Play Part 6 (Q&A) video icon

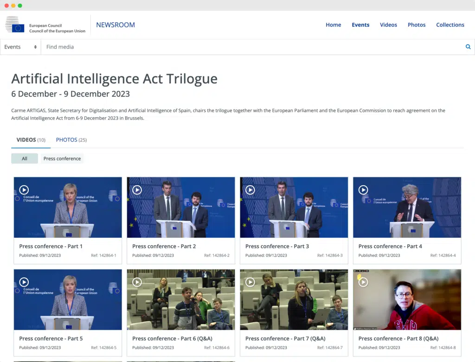[137, 282]
